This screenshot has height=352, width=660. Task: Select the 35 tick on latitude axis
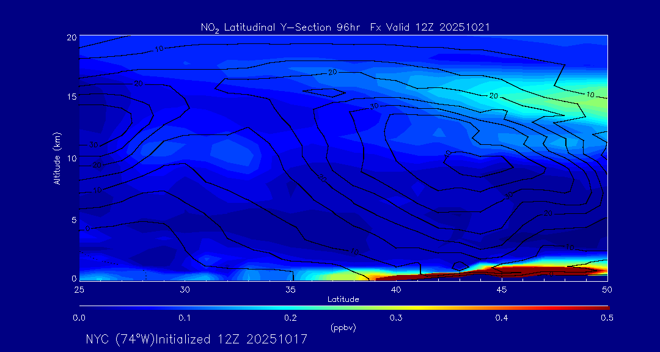pos(290,288)
